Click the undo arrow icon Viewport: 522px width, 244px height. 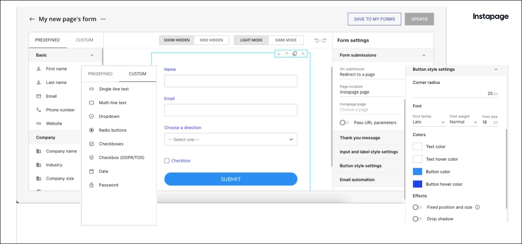(x=317, y=40)
